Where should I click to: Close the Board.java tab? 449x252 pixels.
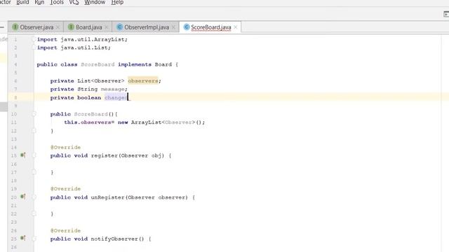(x=107, y=27)
